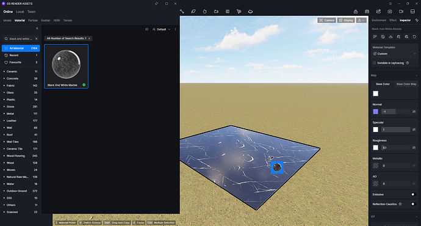This screenshot has width=421, height=226.
Task: Enable the Invisible in raytracing checkbox
Action: click(x=374, y=63)
